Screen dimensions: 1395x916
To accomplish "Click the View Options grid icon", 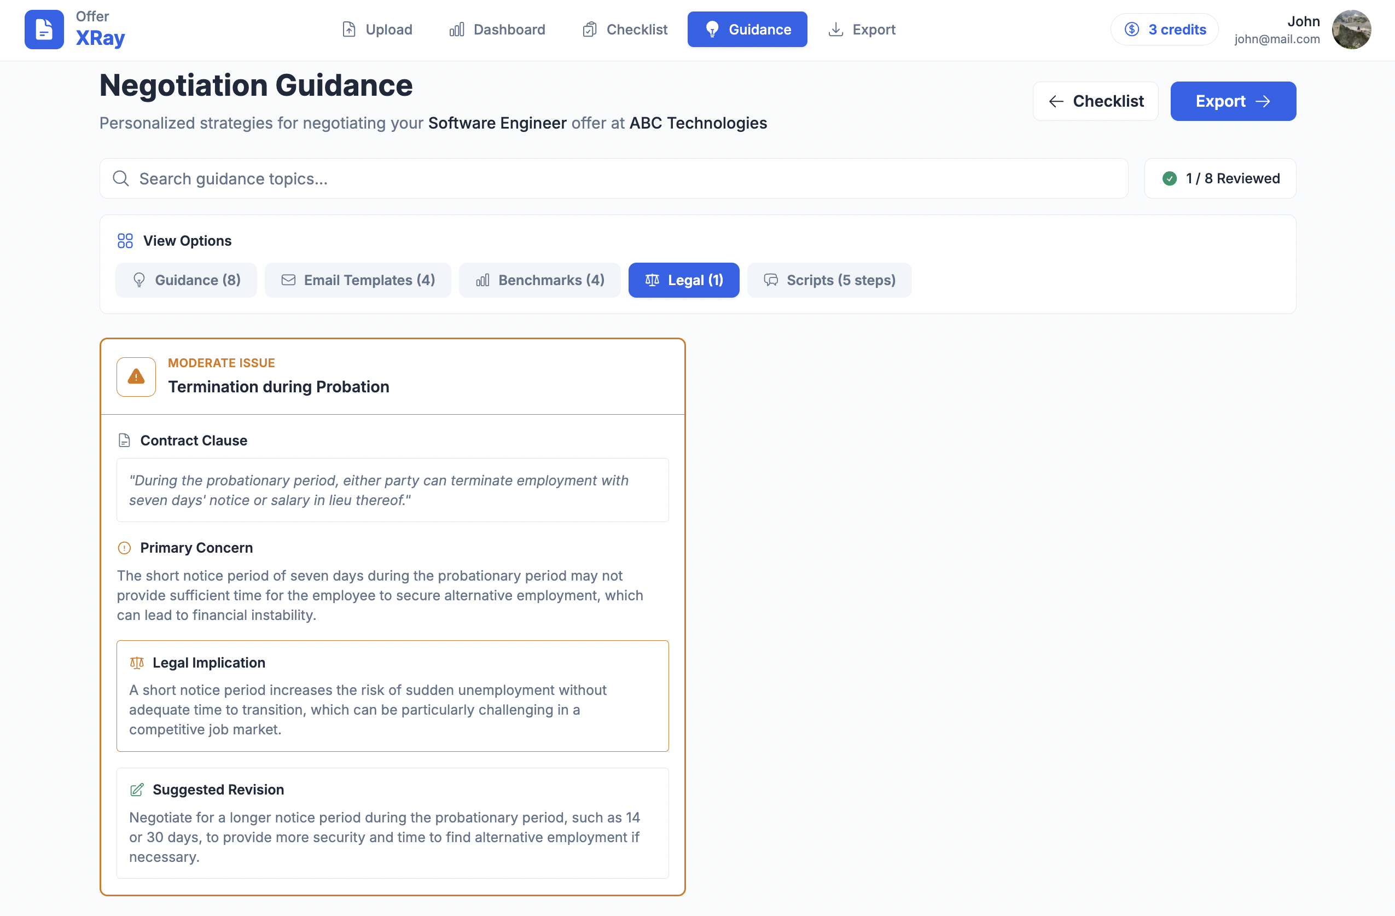I will (125, 241).
